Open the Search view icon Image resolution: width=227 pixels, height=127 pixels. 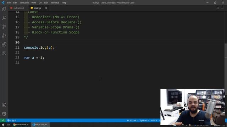(4, 18)
